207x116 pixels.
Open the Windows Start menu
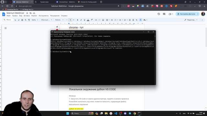[x=68, y=113]
